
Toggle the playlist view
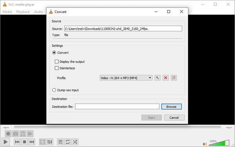60,142
